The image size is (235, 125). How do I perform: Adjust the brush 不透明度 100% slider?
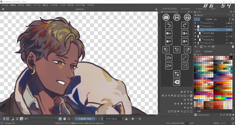click(85, 119)
